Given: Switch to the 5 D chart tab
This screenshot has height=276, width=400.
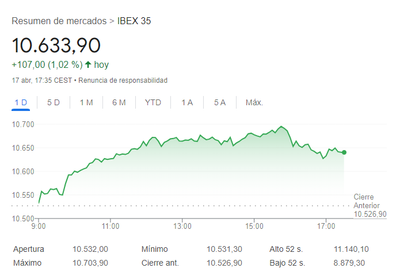Looking at the screenshot, I should point(54,102).
